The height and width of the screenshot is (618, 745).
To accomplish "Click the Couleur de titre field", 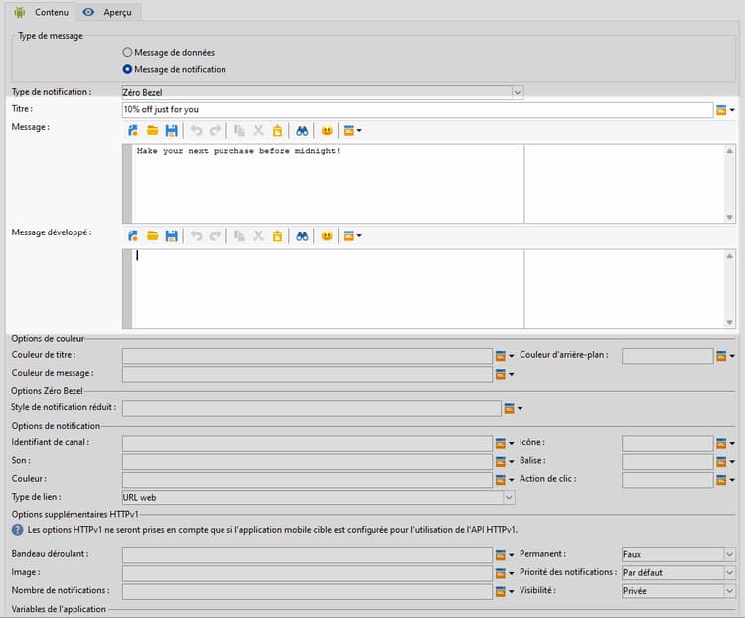I will coord(307,356).
